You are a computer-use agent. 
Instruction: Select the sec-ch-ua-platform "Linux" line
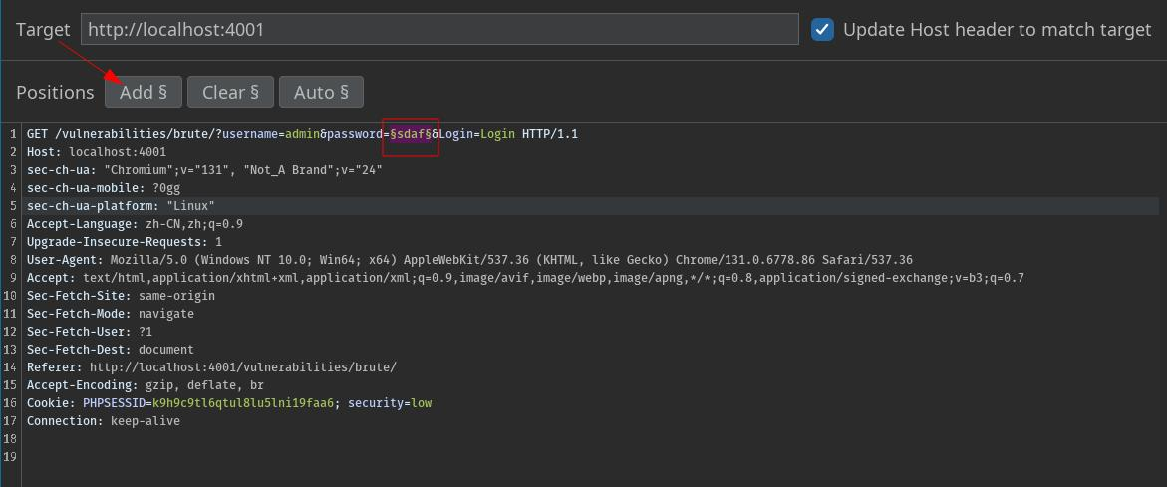pos(121,206)
